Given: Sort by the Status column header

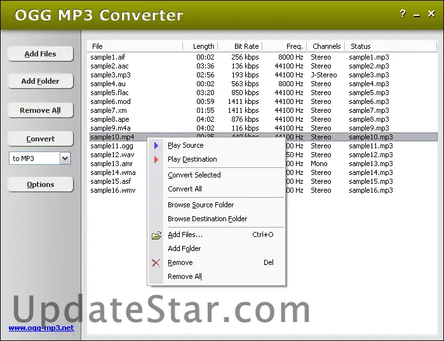Looking at the screenshot, I should pyautogui.click(x=391, y=46).
